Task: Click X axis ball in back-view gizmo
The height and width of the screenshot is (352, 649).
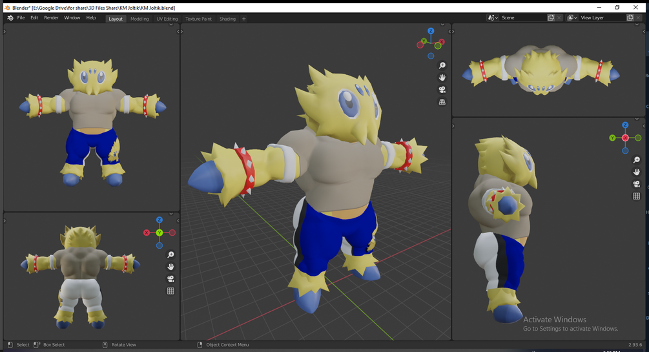Action: point(146,233)
